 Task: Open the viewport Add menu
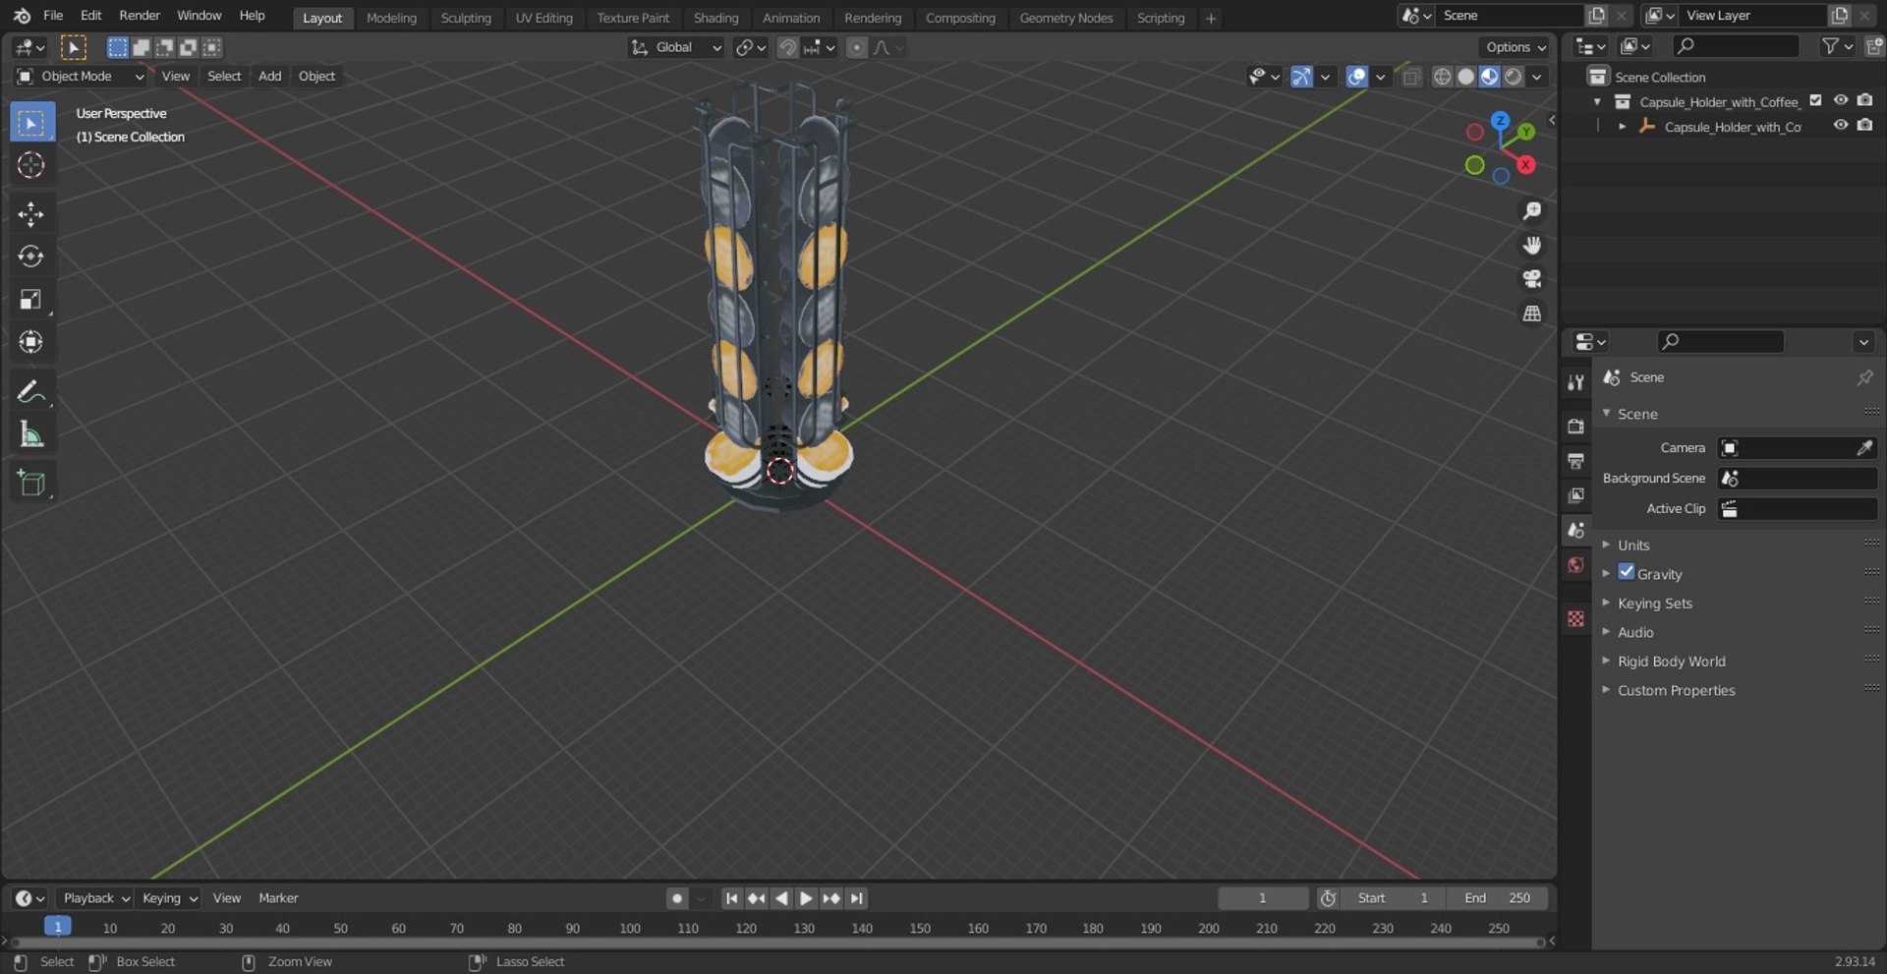[269, 77]
